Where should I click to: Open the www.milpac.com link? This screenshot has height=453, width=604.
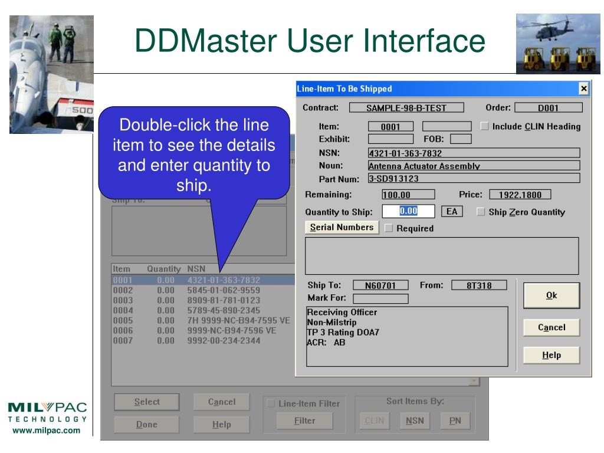pos(47,430)
